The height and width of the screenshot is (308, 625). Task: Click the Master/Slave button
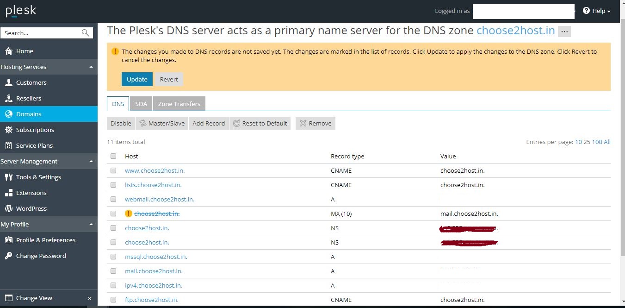[x=162, y=123]
